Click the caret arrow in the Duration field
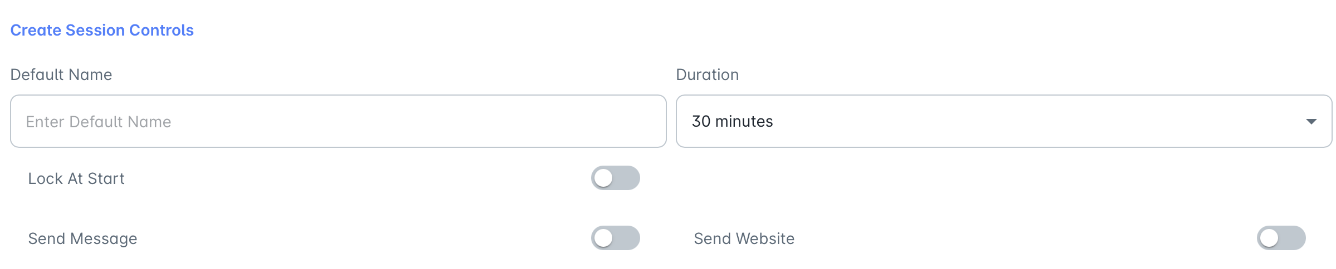The width and height of the screenshot is (1336, 269). click(x=1311, y=121)
